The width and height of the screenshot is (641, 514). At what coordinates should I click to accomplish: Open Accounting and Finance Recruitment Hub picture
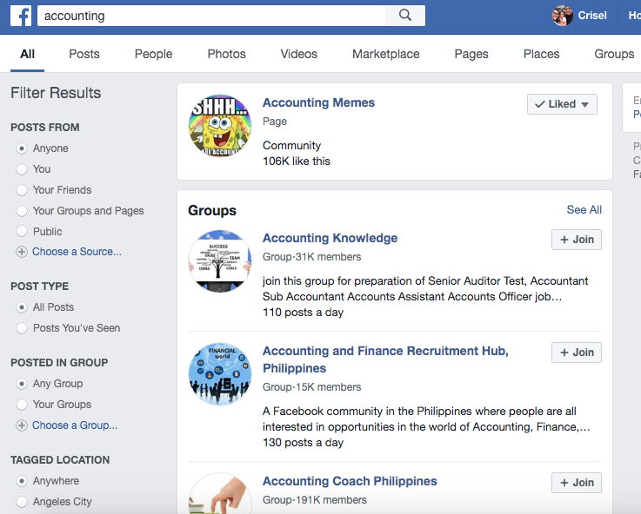220,374
